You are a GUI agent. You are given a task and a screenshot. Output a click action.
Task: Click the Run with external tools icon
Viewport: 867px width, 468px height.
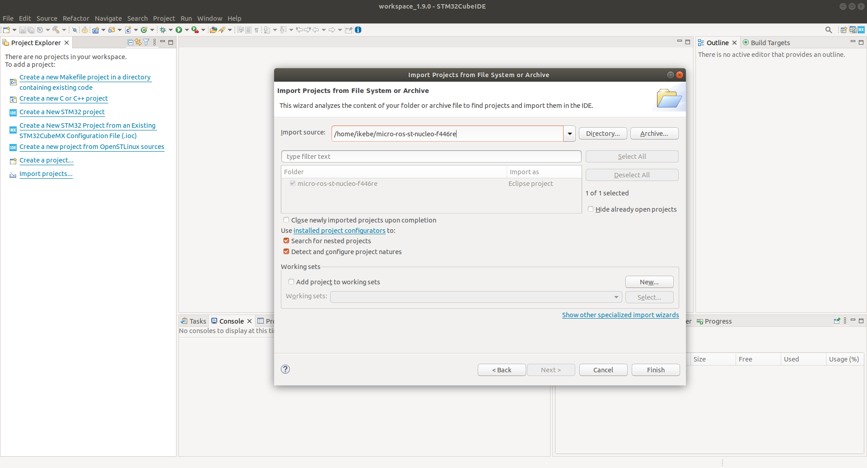tap(195, 30)
